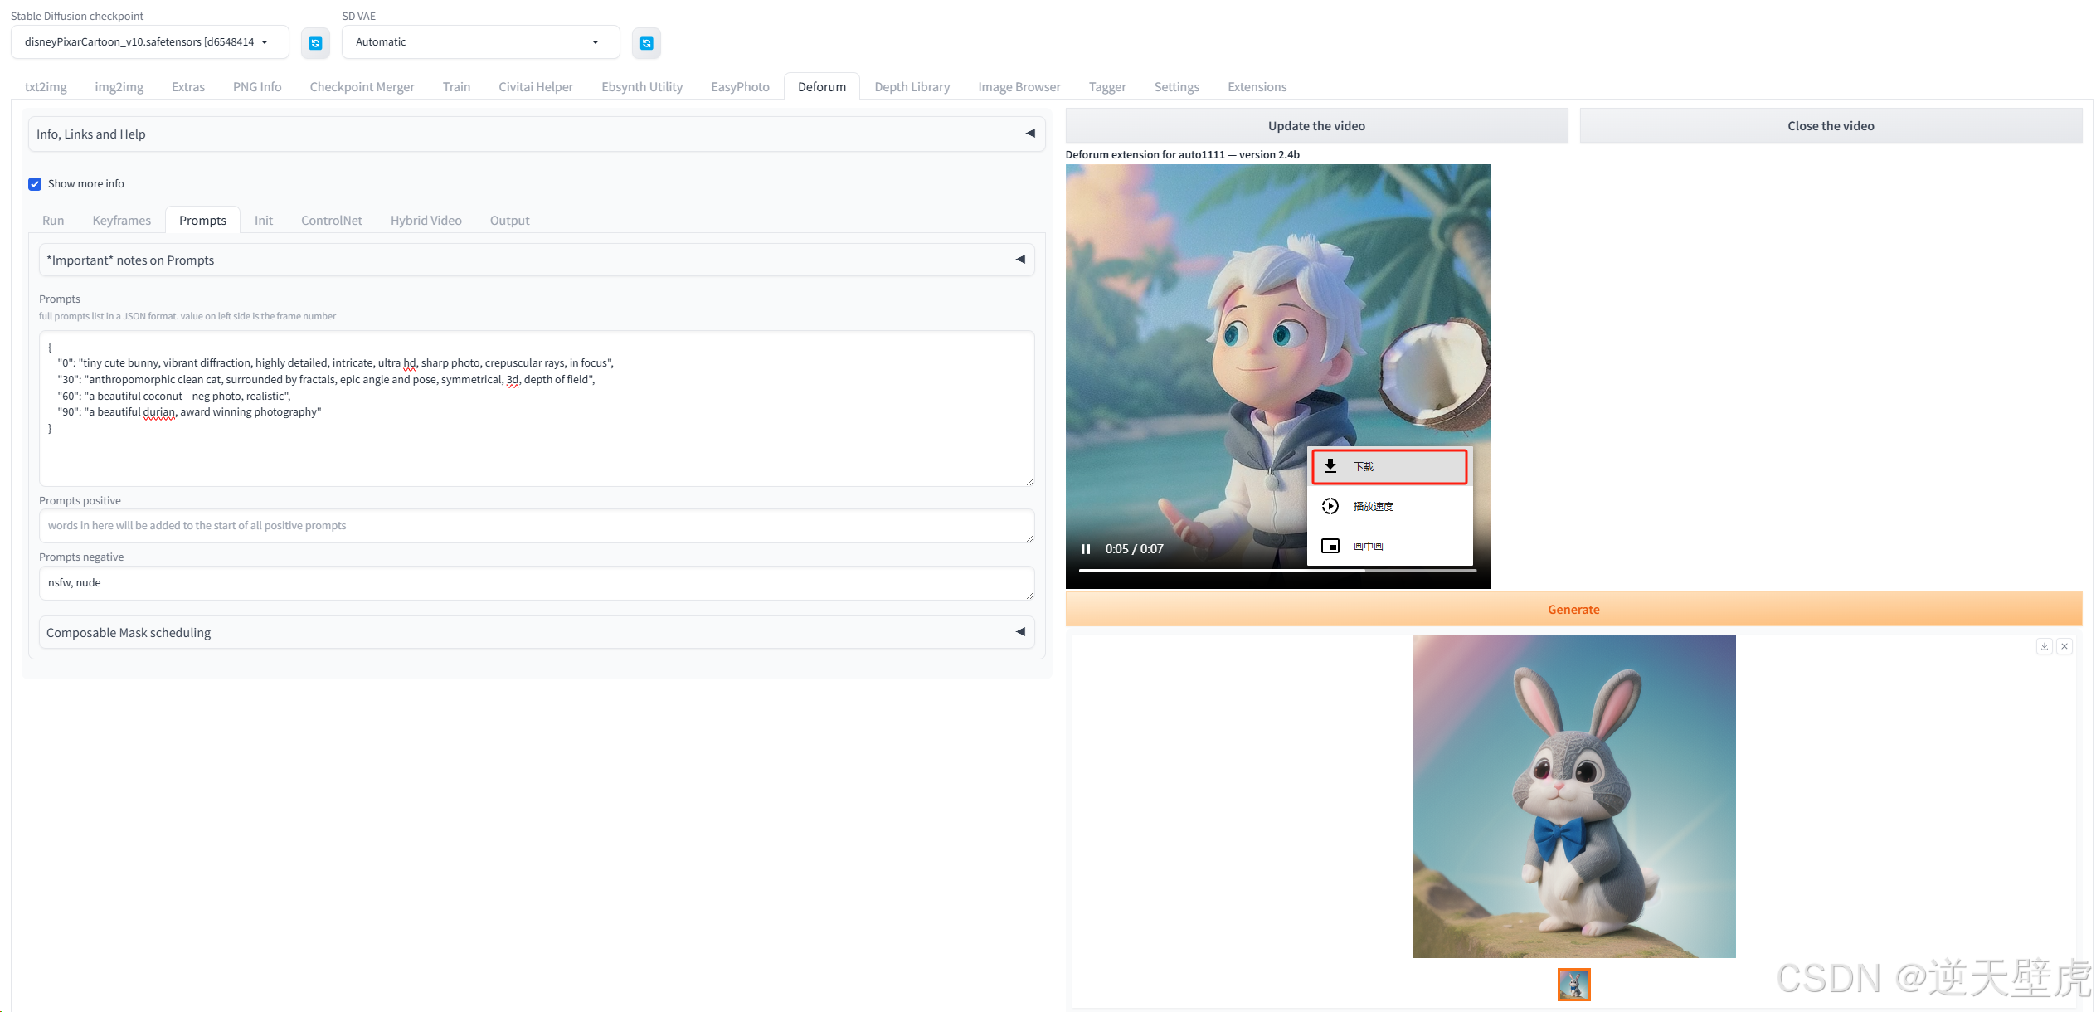
Task: Pause the Deforum video playback
Action: pos(1085,549)
